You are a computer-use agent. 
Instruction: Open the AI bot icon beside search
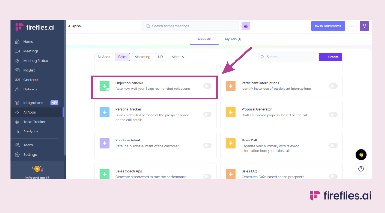click(246, 26)
